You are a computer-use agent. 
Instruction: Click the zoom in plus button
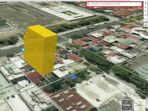click(146, 3)
